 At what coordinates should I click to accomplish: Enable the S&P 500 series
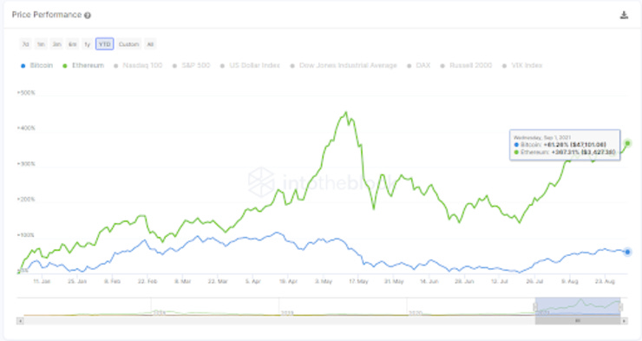(x=191, y=65)
